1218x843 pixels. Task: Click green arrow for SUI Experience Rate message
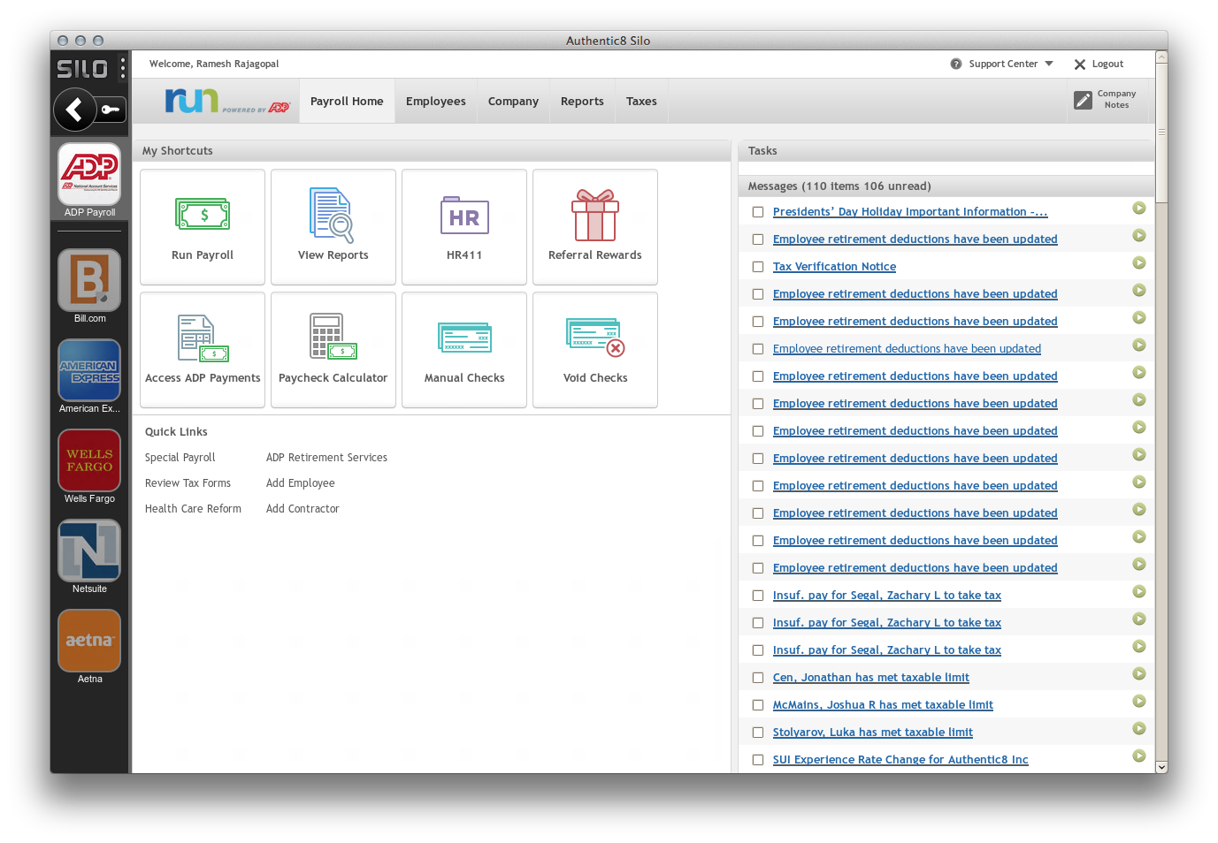(1139, 756)
